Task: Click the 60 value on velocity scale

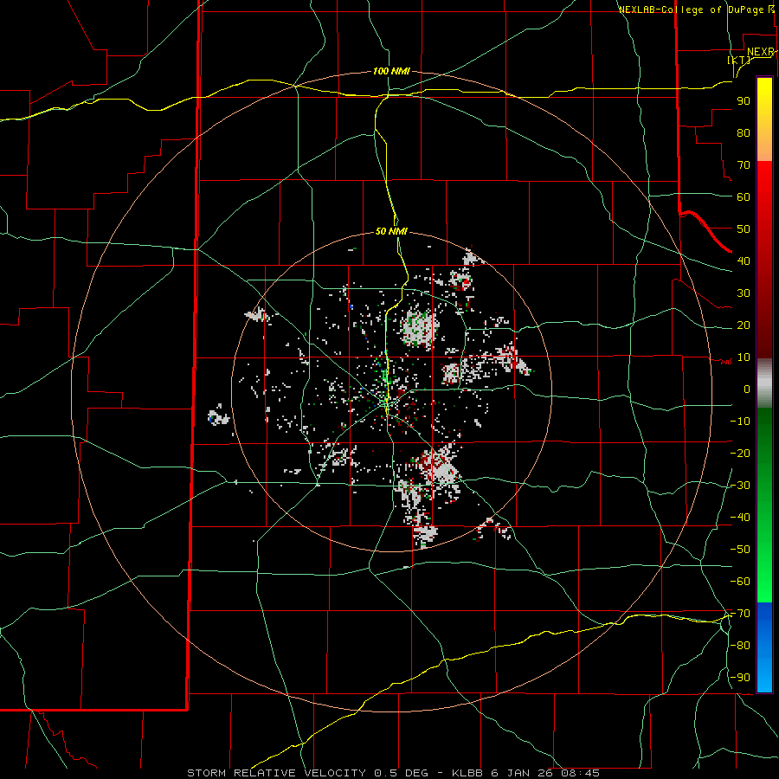Action: pos(744,197)
